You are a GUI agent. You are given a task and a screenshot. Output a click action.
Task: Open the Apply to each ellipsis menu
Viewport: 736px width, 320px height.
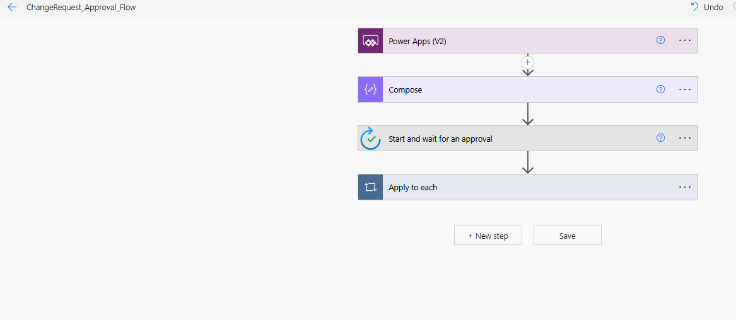coord(685,187)
